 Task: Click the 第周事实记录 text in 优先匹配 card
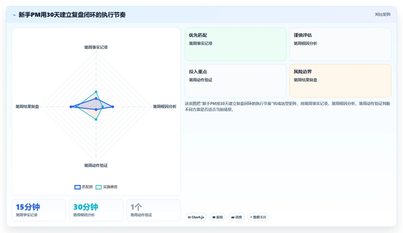[201, 43]
